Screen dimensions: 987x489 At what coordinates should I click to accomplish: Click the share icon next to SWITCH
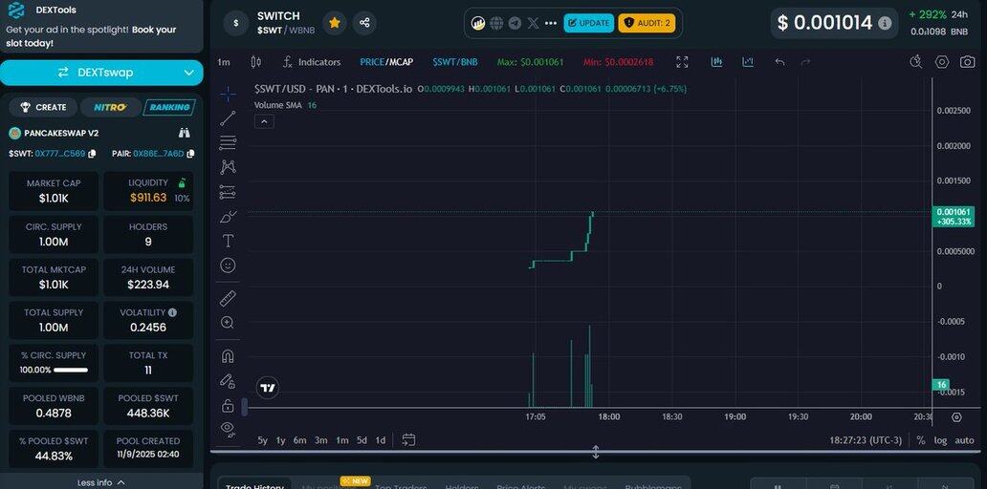click(364, 22)
